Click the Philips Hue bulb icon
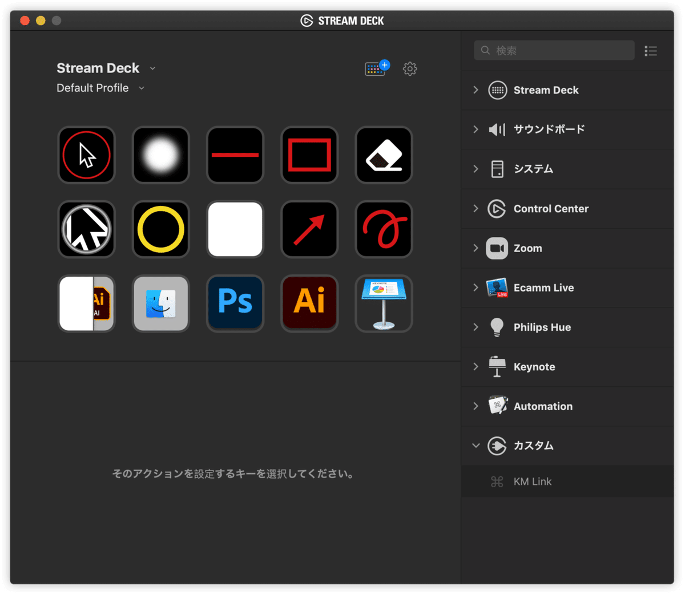The width and height of the screenshot is (685, 595). pos(497,327)
